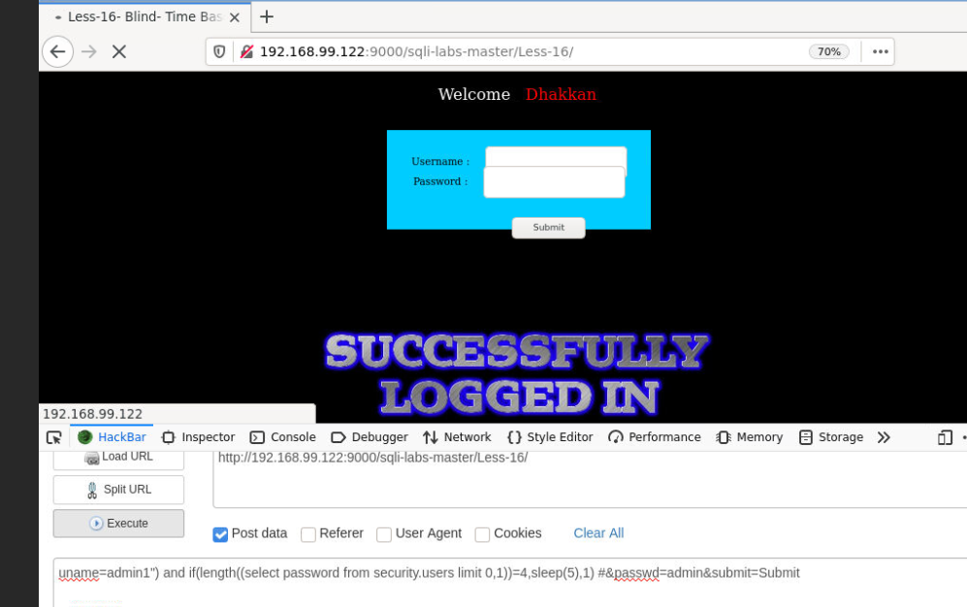This screenshot has height=607, width=967.
Task: Click the Clear All link
Action: pos(598,533)
